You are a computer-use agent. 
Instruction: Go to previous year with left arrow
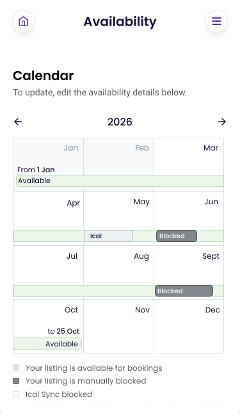(18, 122)
